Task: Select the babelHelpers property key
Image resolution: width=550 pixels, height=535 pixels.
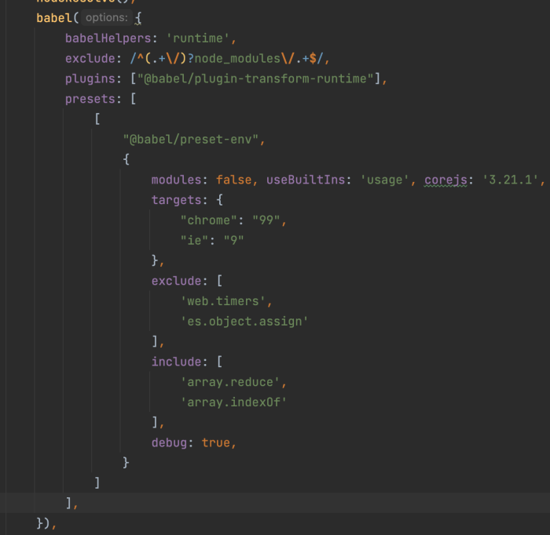Action: [x=108, y=38]
